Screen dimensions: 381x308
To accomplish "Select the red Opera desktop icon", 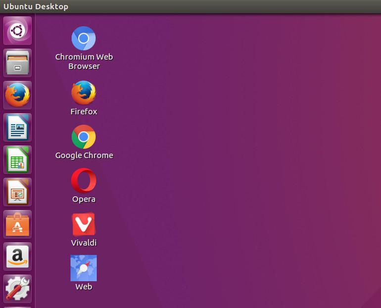I will point(84,181).
